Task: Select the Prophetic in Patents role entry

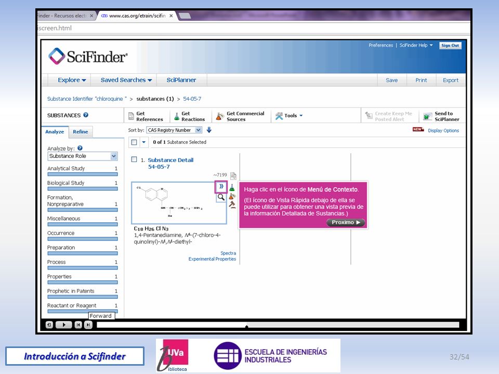Action: 71,291
